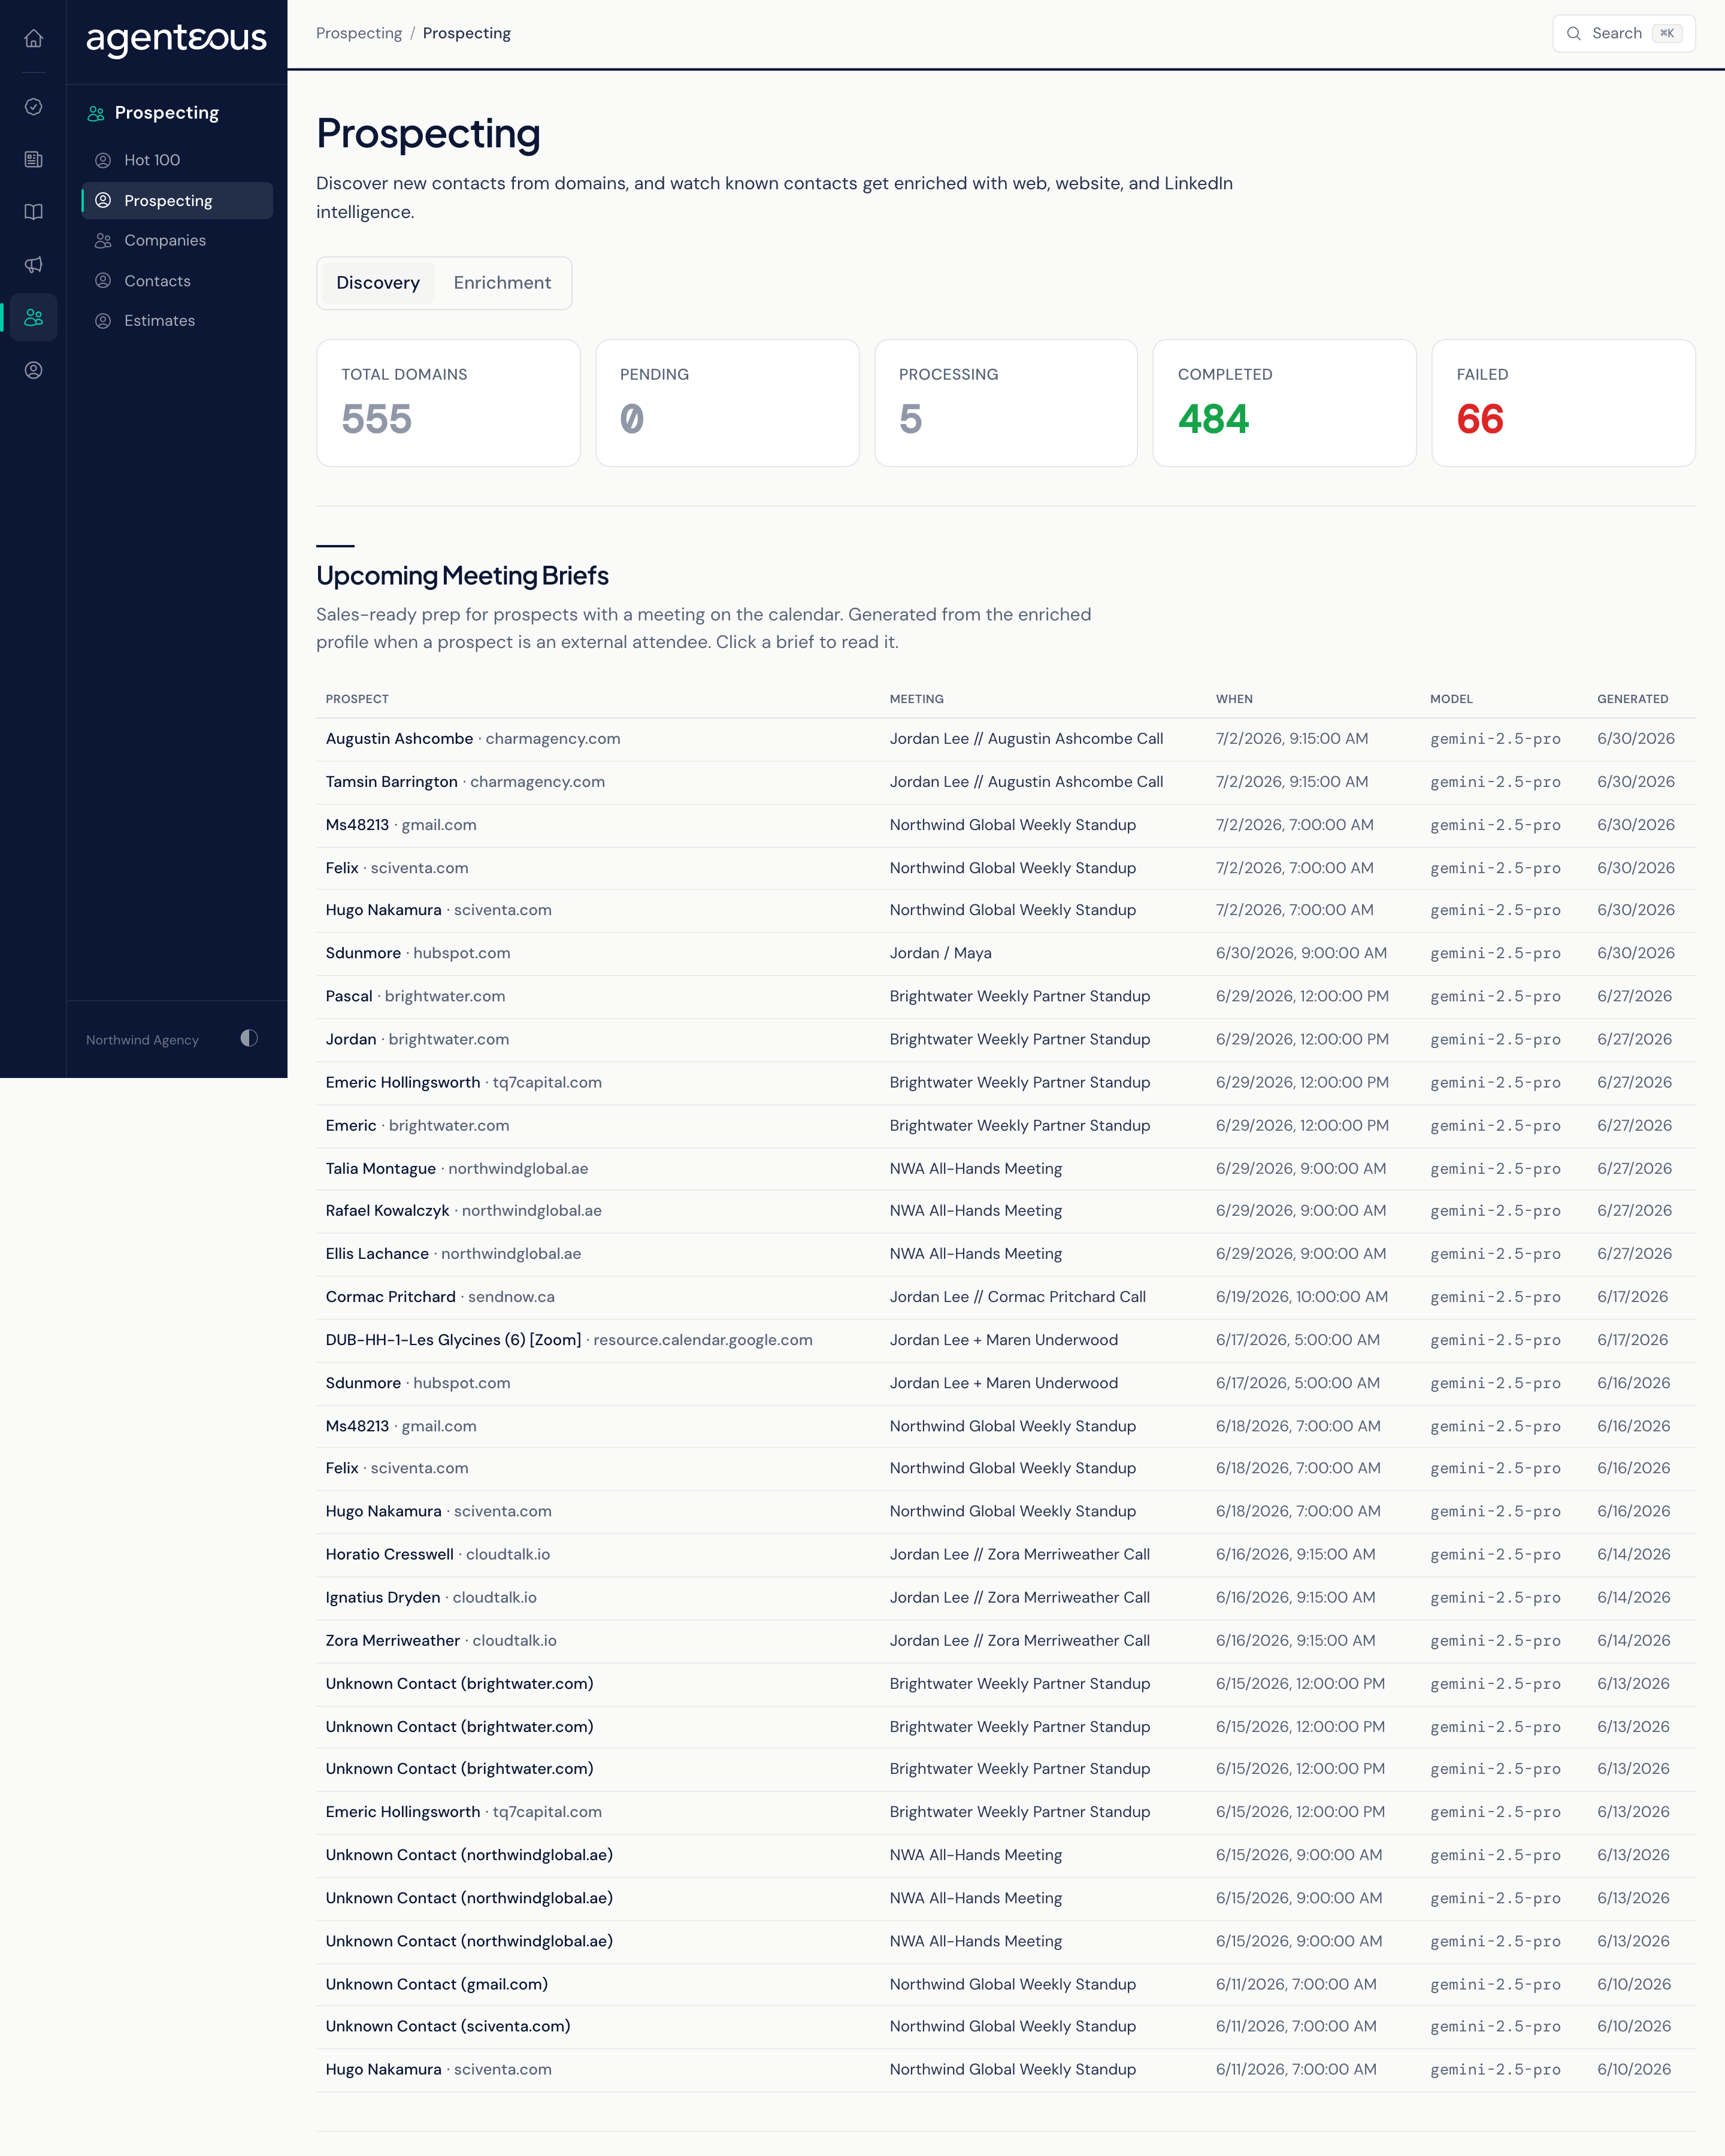This screenshot has height=2156, width=1725.
Task: Open the book icon in left rail
Action: point(33,212)
